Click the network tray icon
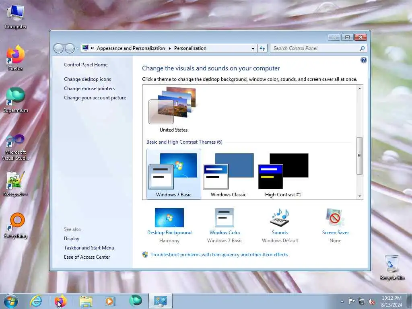The height and width of the screenshot is (309, 412). [362, 302]
